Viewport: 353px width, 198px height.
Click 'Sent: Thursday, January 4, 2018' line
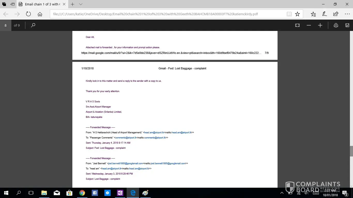coord(108,143)
